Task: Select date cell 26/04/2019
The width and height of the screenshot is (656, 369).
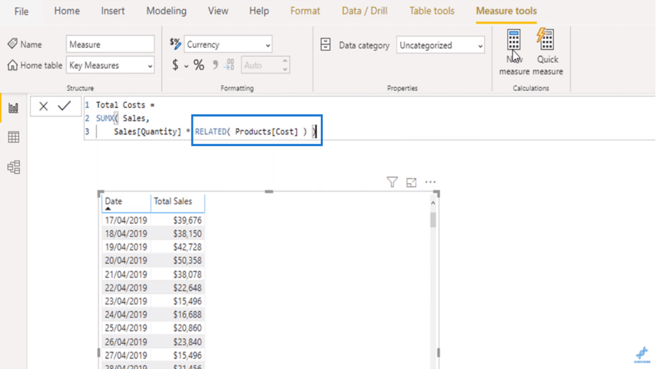Action: tap(126, 342)
